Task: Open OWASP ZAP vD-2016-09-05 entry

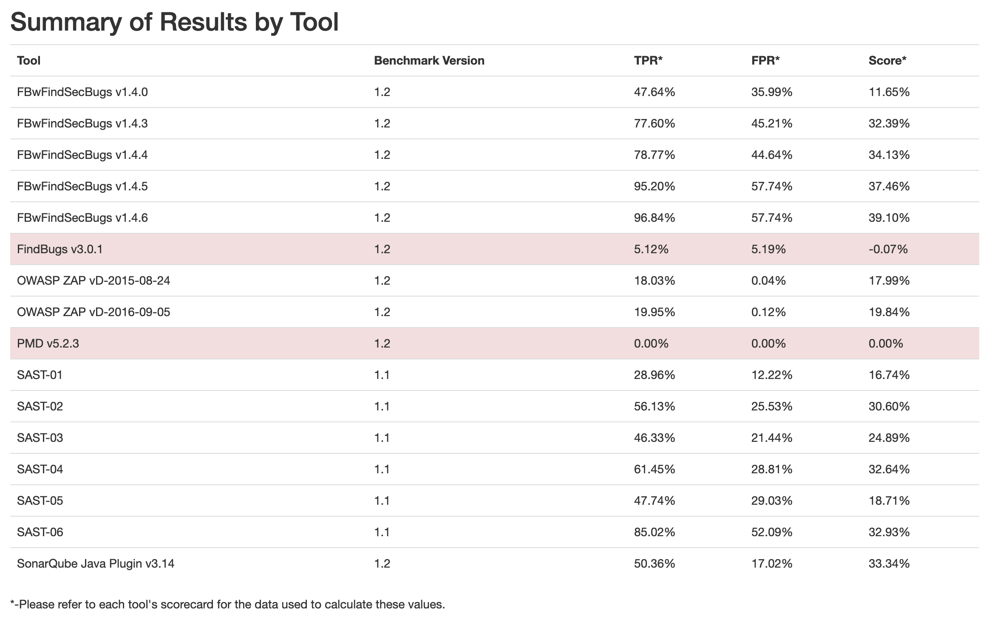Action: [x=94, y=312]
